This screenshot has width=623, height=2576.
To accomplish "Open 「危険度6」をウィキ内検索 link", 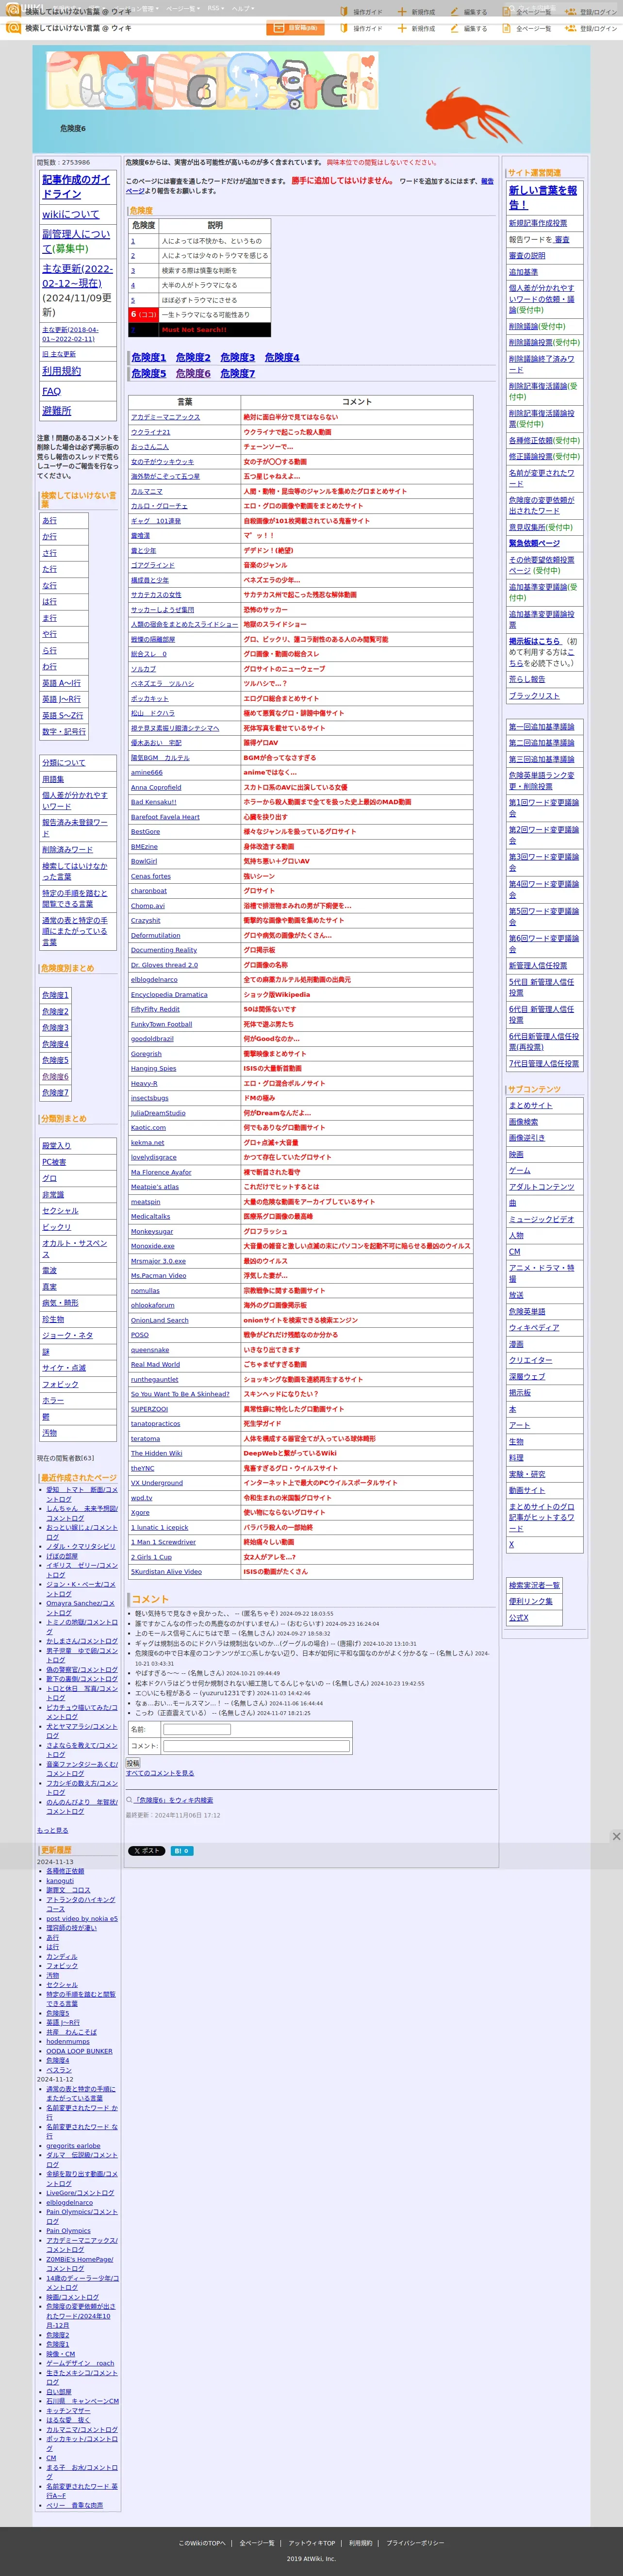I will (x=174, y=1800).
